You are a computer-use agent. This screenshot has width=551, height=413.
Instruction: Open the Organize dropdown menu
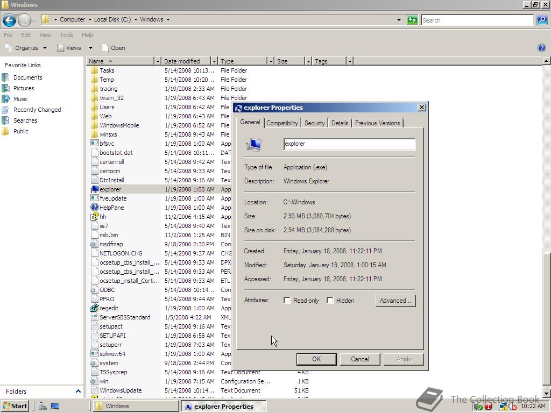coord(26,48)
